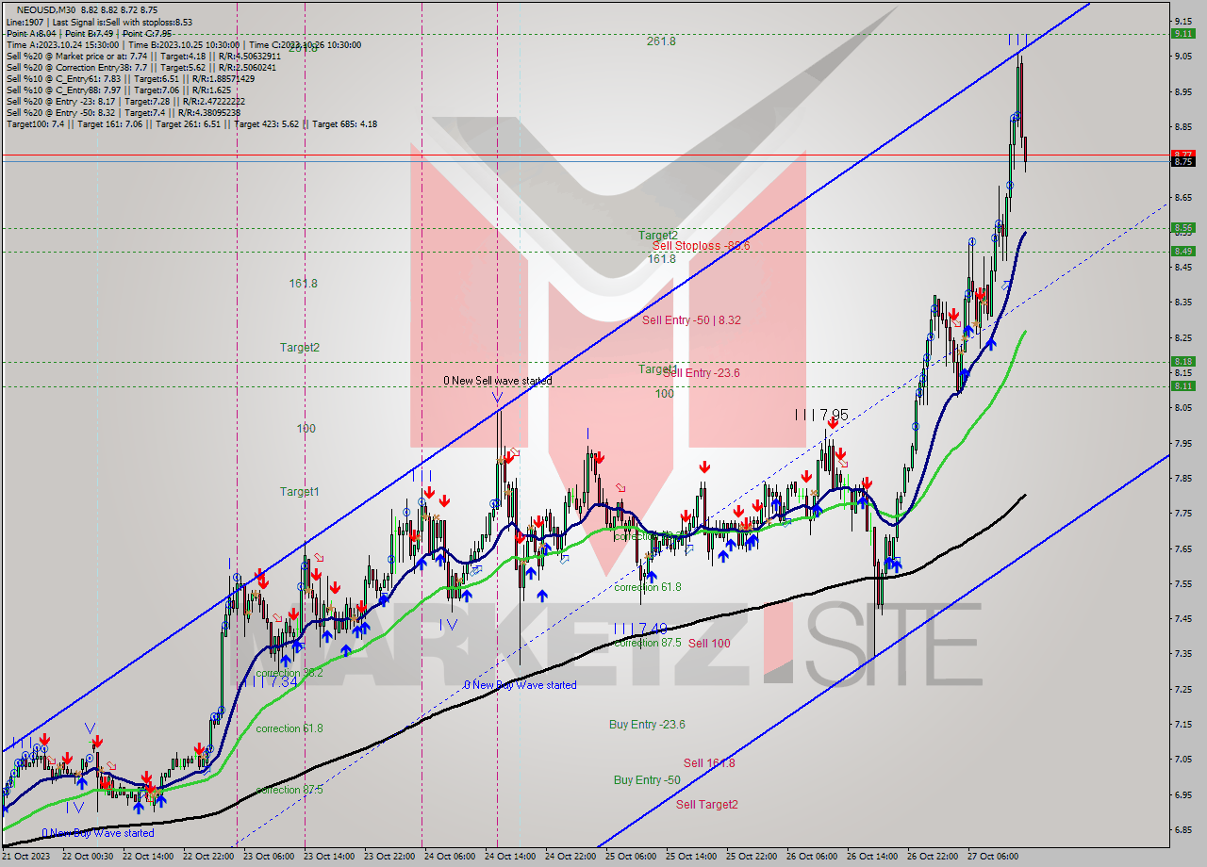Click '23 Oct 22:00' on time axis
The image size is (1207, 867).
(x=390, y=857)
